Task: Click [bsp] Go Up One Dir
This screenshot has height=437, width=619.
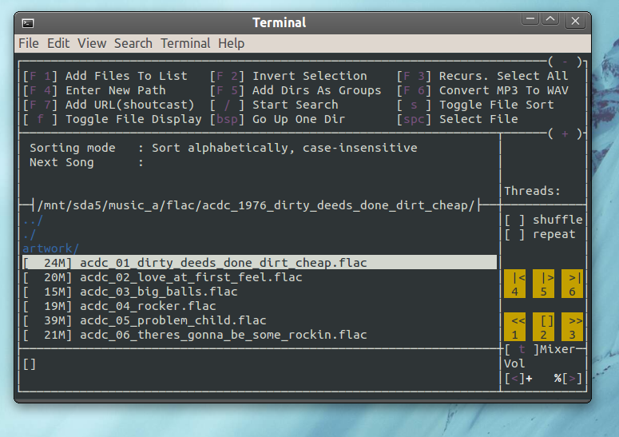Action: coord(277,119)
